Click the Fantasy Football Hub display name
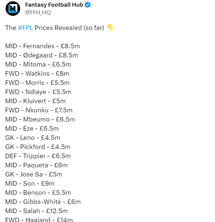The image size is (215, 222). coord(54,5)
